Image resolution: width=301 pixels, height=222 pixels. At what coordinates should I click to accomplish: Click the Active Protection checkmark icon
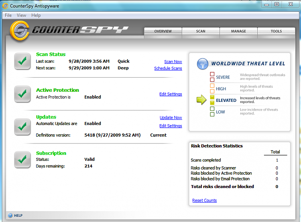click(22, 94)
